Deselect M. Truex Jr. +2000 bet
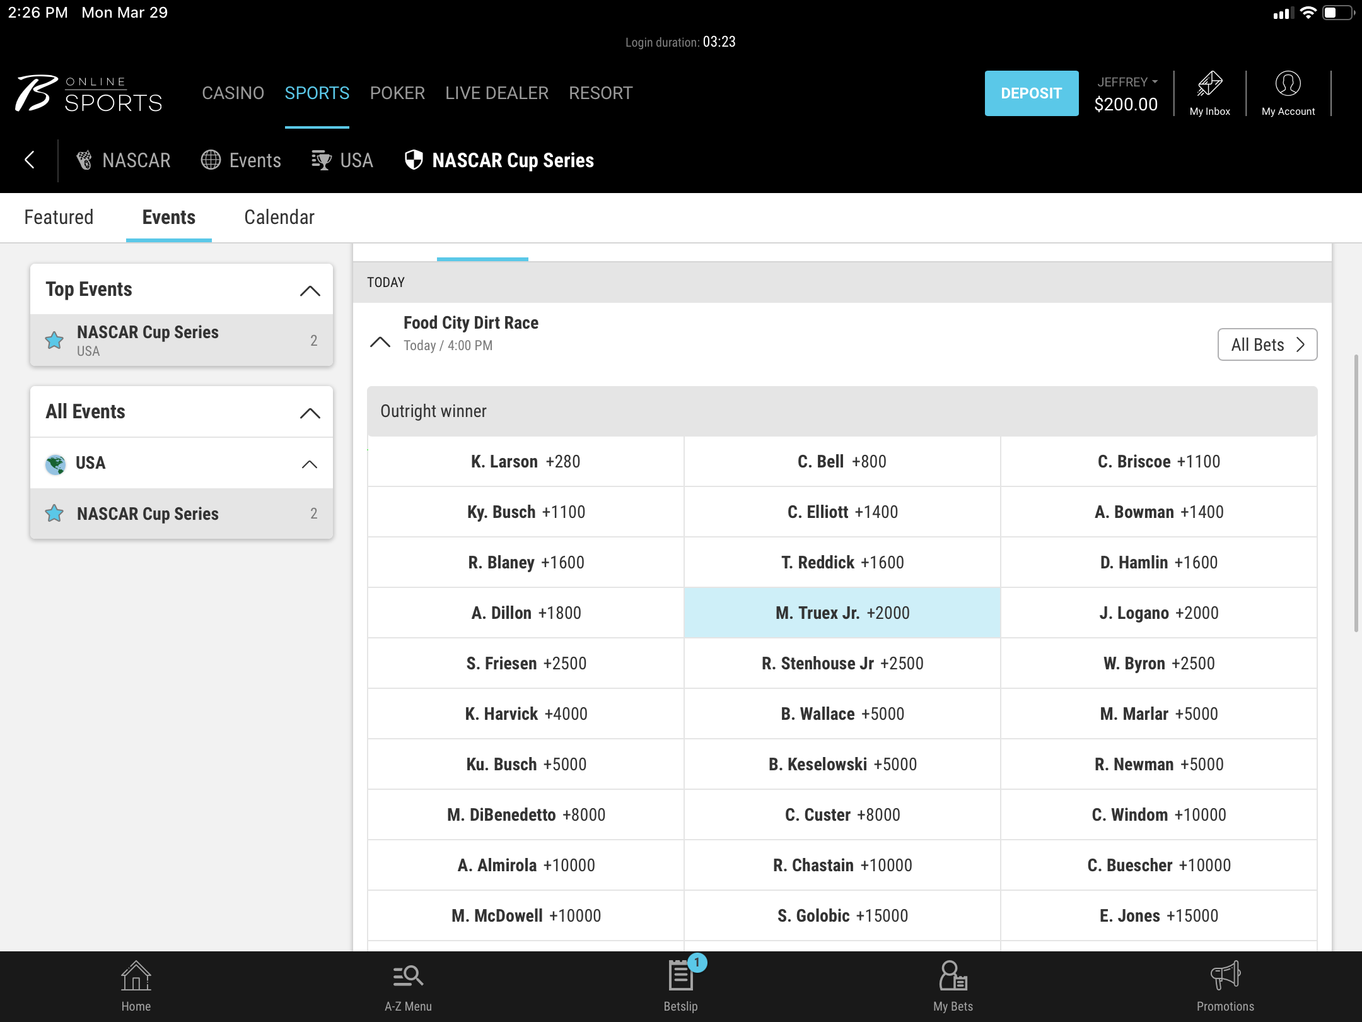 pos(842,613)
